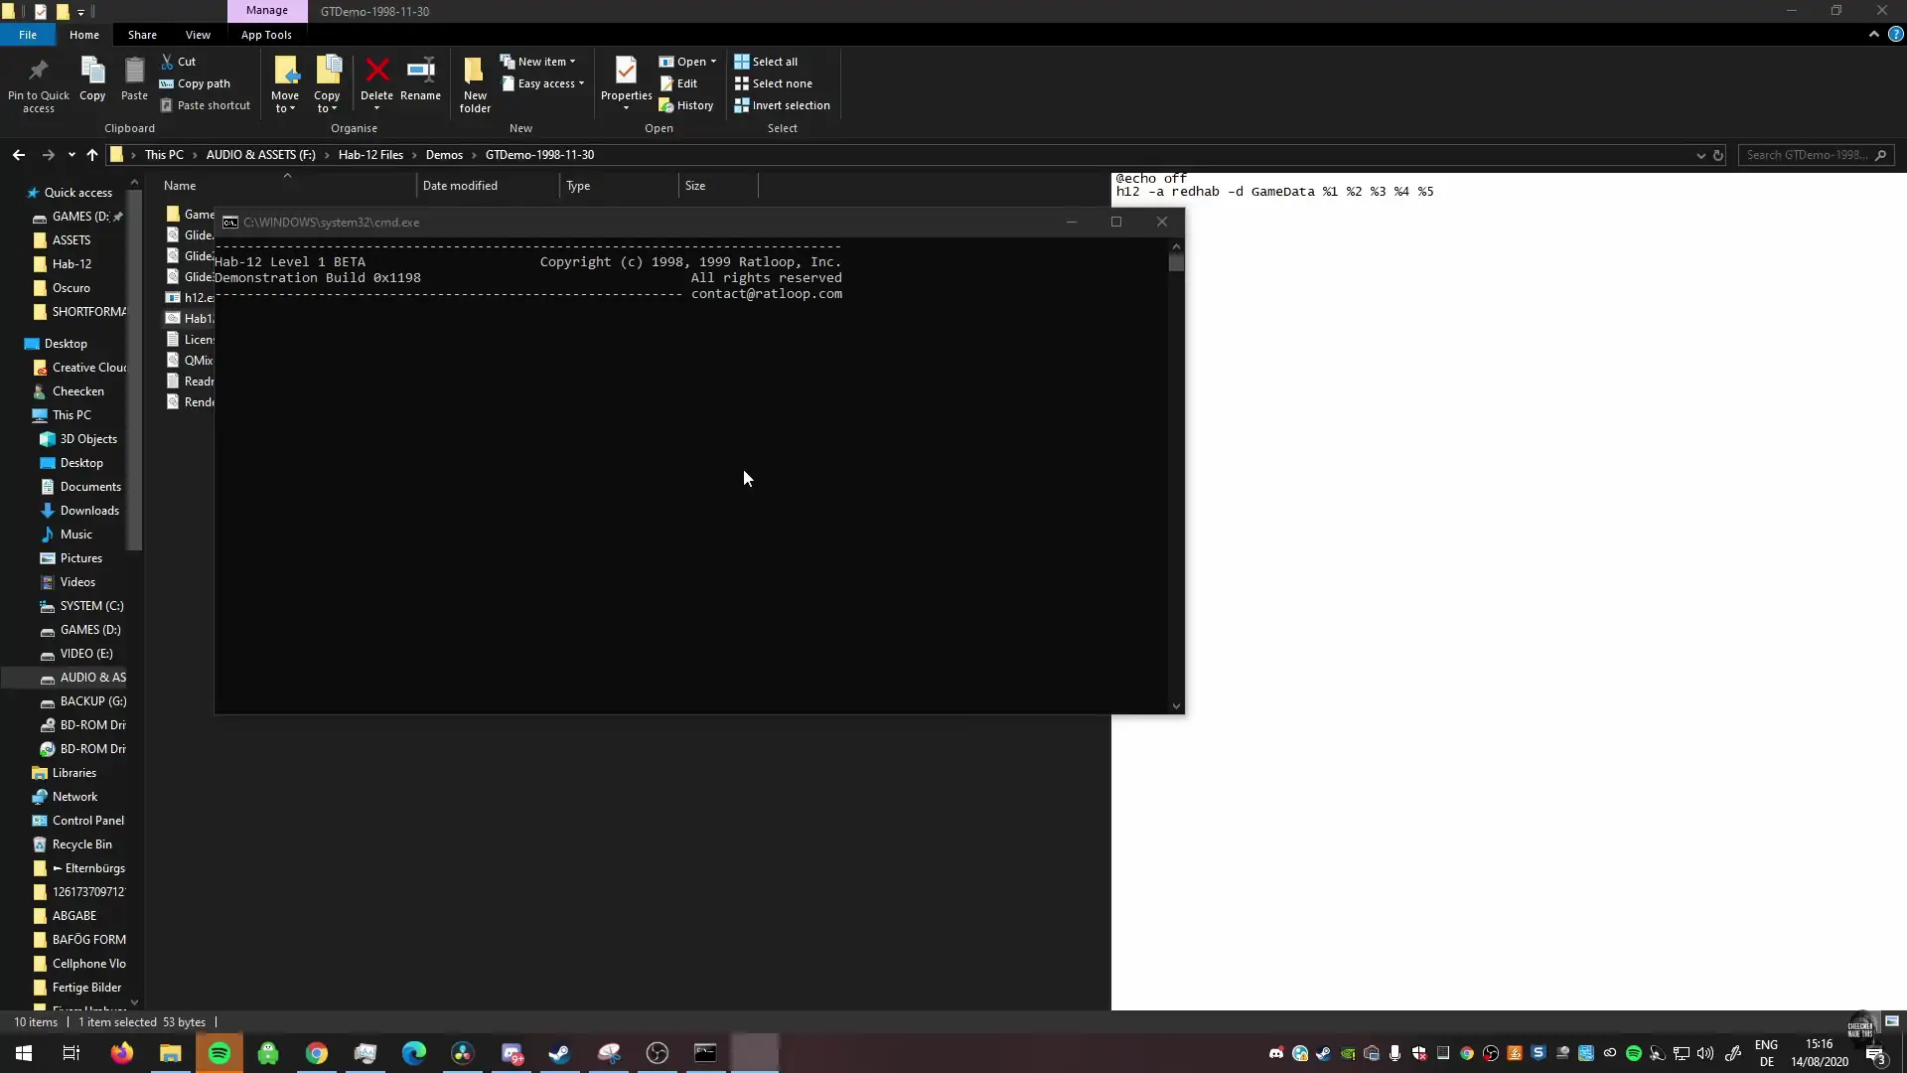This screenshot has height=1073, width=1907.
Task: Open the Properties icon in ribbon
Action: (626, 72)
